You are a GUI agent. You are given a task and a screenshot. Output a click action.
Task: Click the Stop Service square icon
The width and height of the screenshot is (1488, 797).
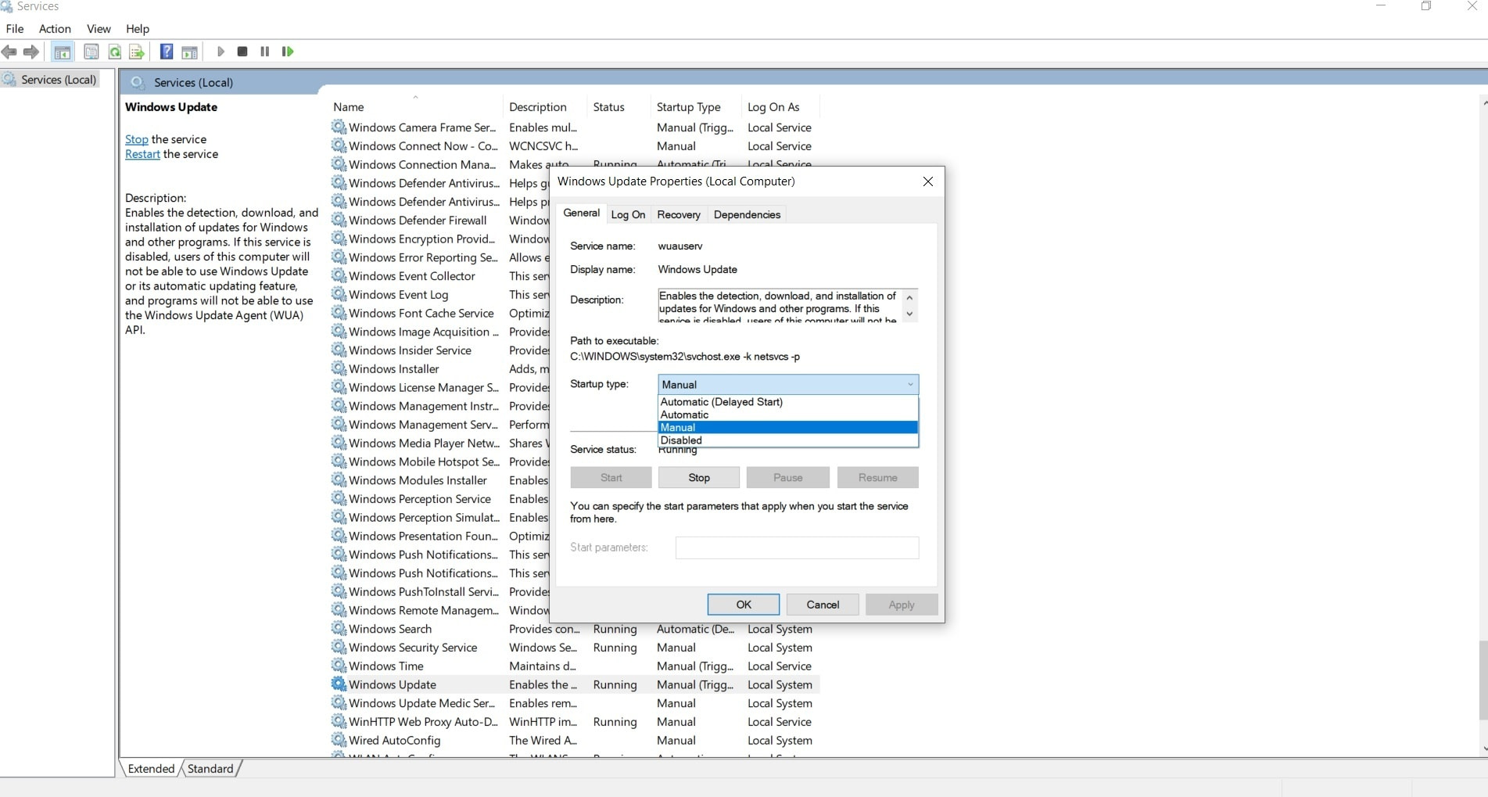(242, 52)
